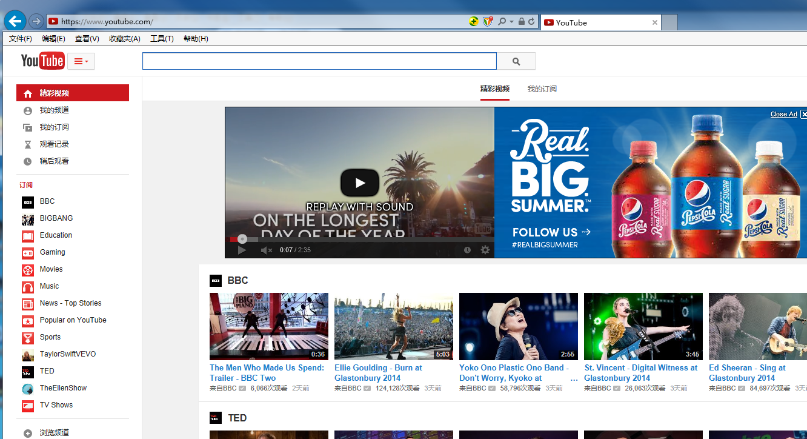Click the BBC channel icon in sidebar
Viewport: 807px width, 439px height.
(28, 202)
